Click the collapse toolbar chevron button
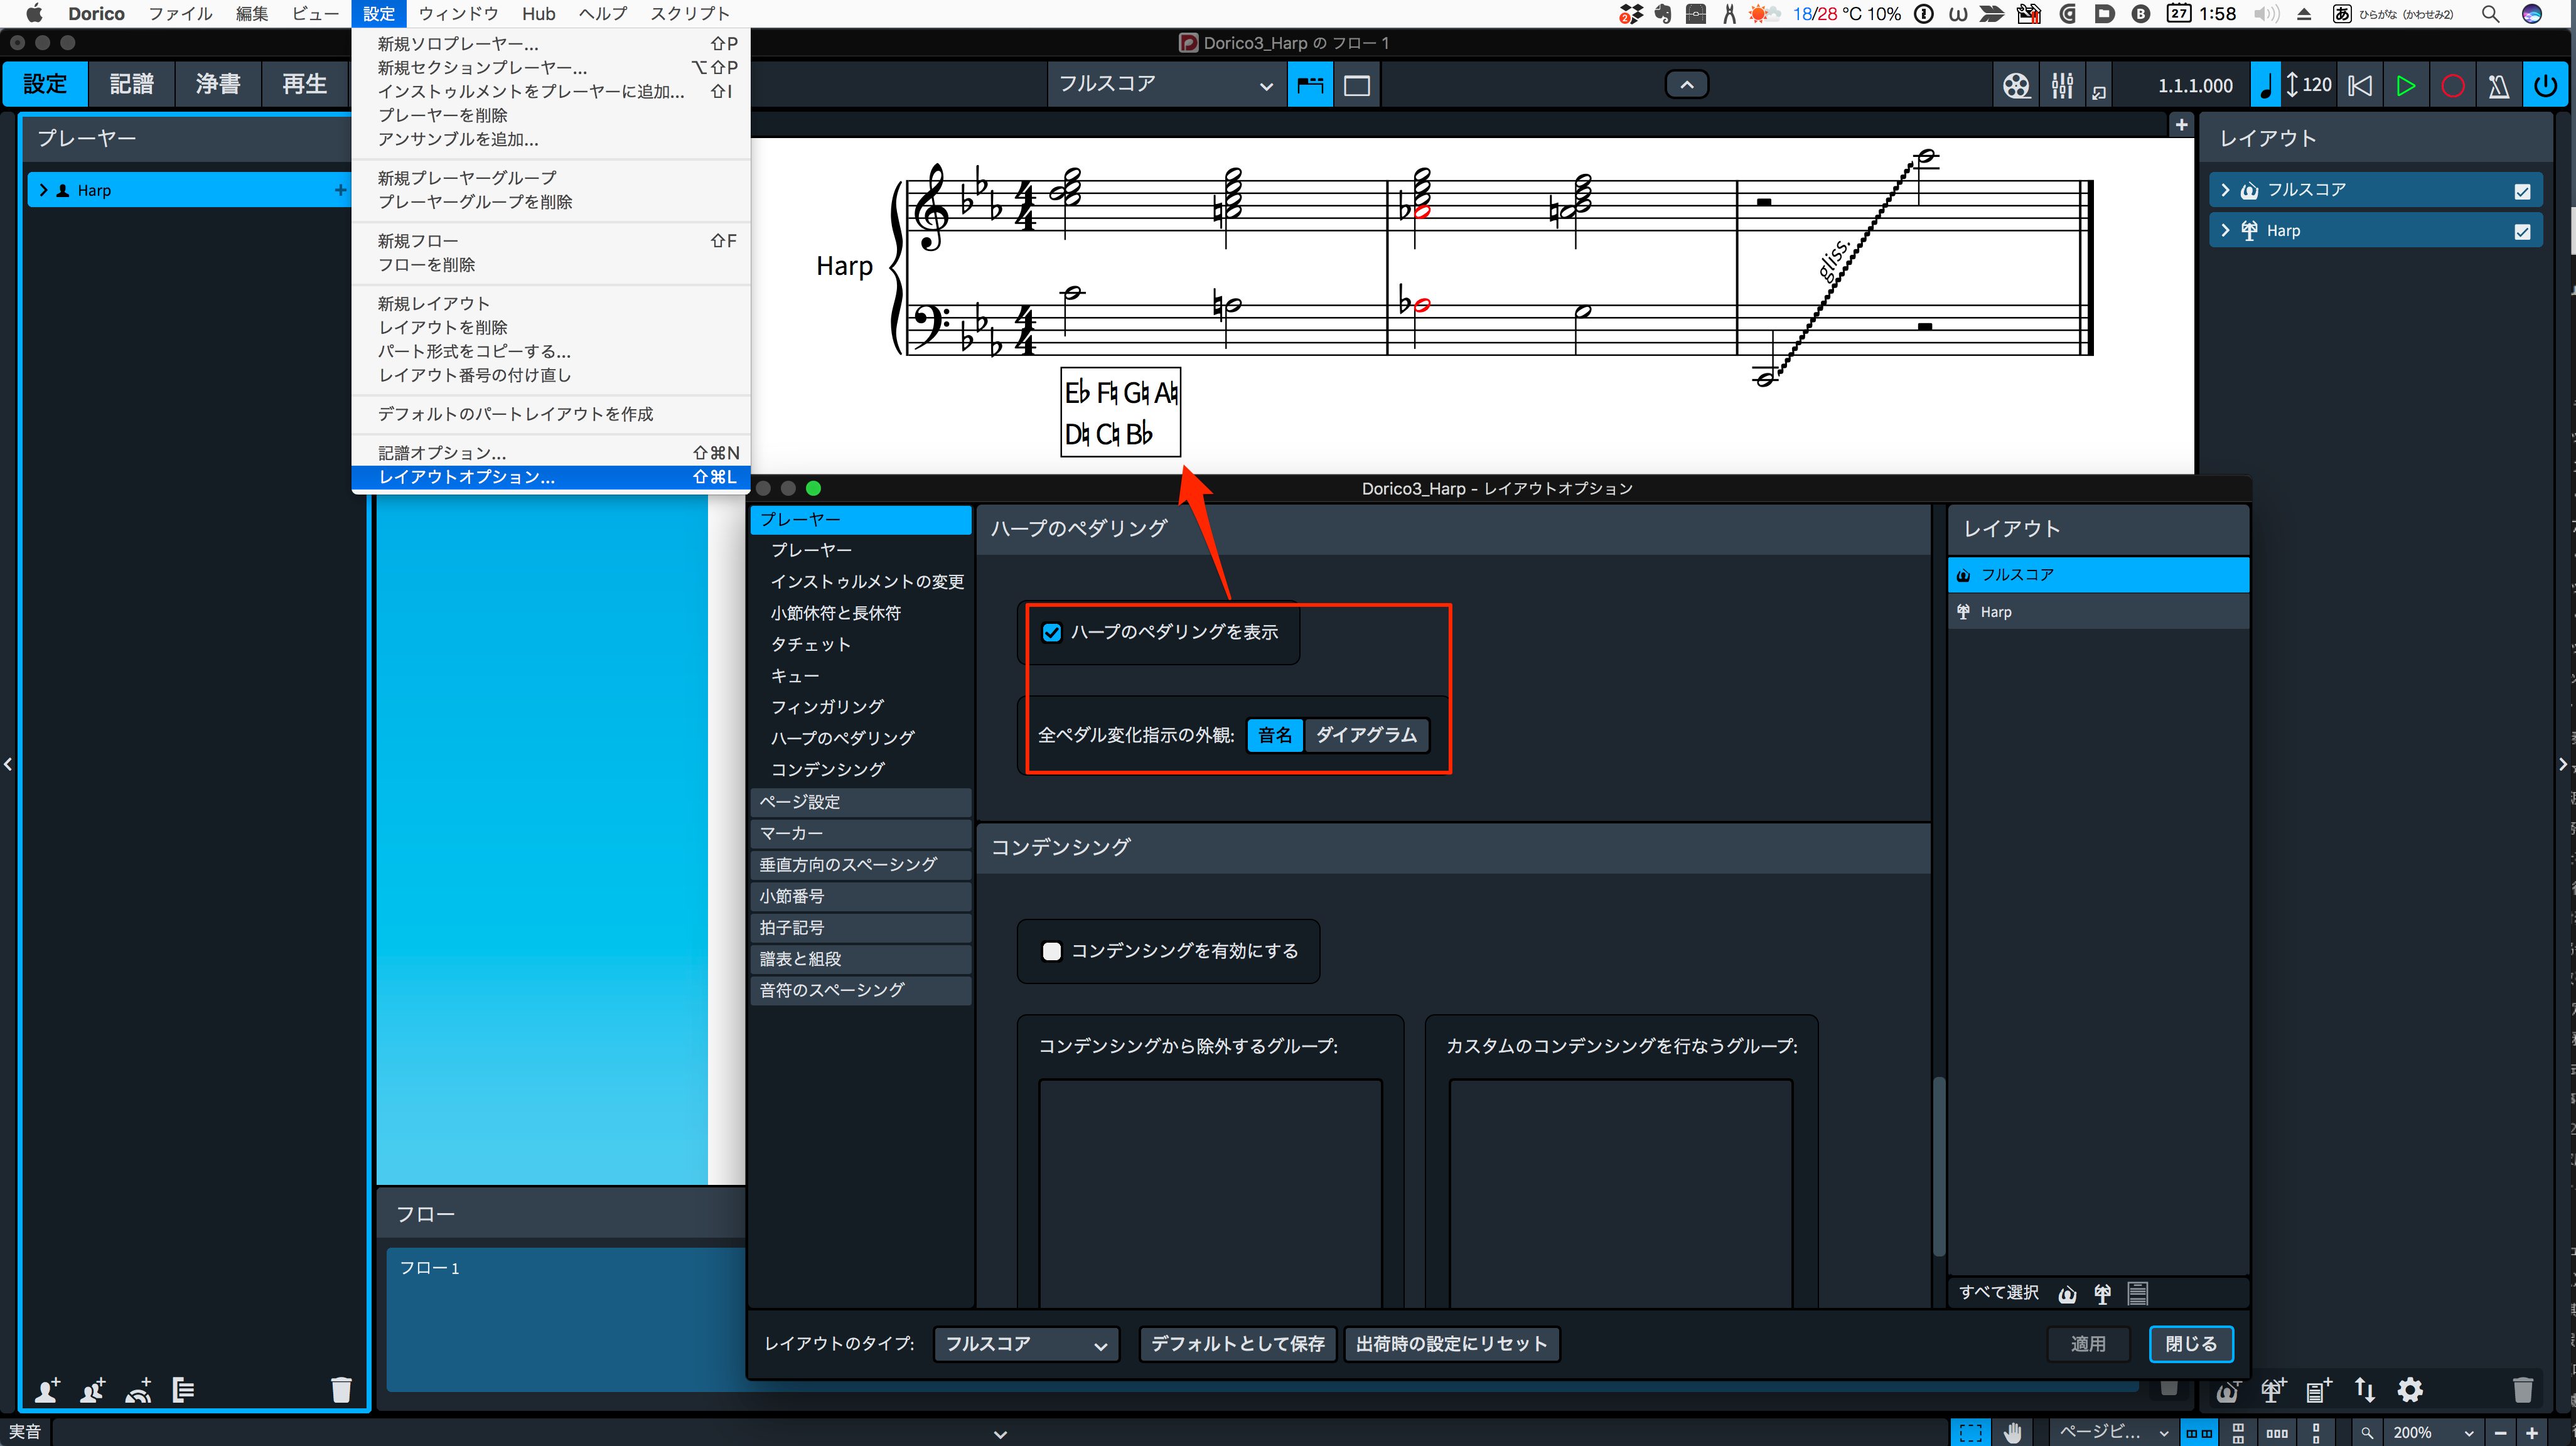Screen dimensions: 2576x1446 coord(1686,85)
